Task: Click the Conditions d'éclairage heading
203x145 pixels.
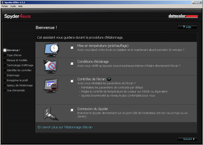Action: tap(93, 62)
